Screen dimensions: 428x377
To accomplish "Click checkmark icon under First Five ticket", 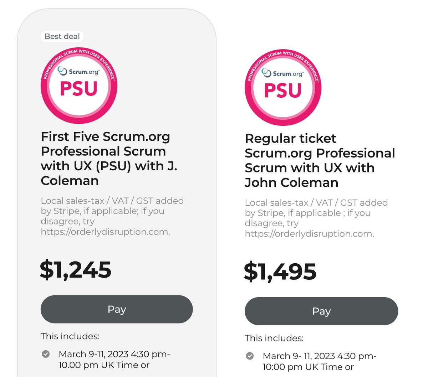I will coord(46,354).
